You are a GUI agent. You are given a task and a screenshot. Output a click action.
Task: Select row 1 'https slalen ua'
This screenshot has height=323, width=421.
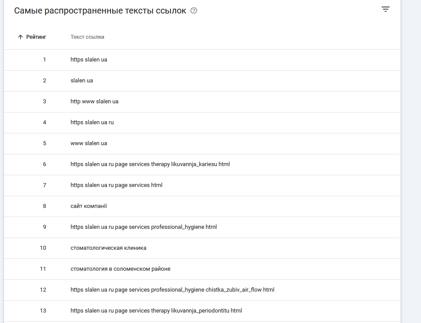coord(89,60)
